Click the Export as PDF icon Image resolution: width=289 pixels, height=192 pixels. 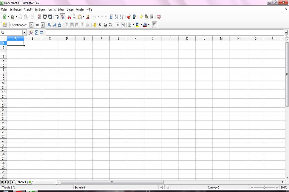point(39,17)
